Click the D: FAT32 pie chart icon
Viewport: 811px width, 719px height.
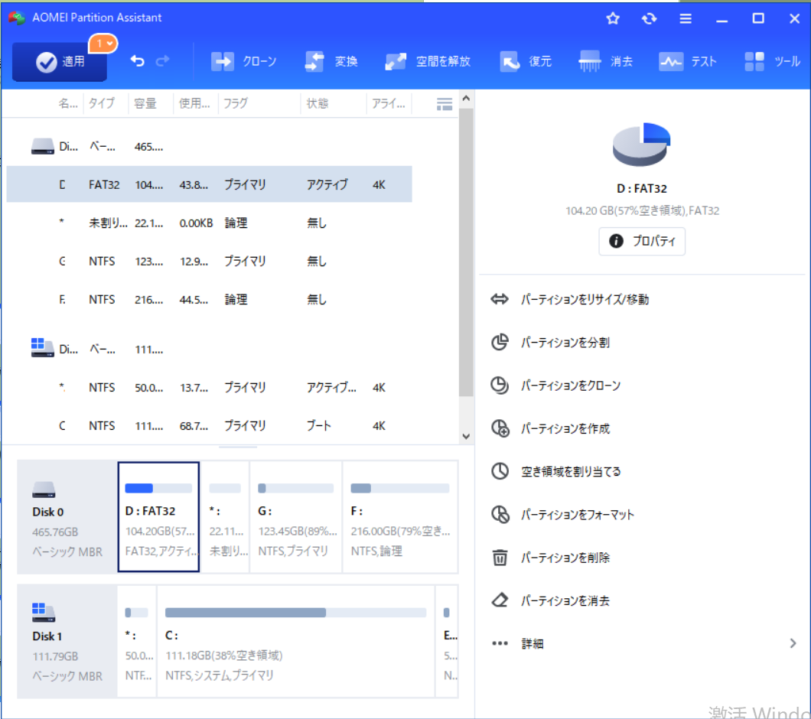click(x=641, y=145)
